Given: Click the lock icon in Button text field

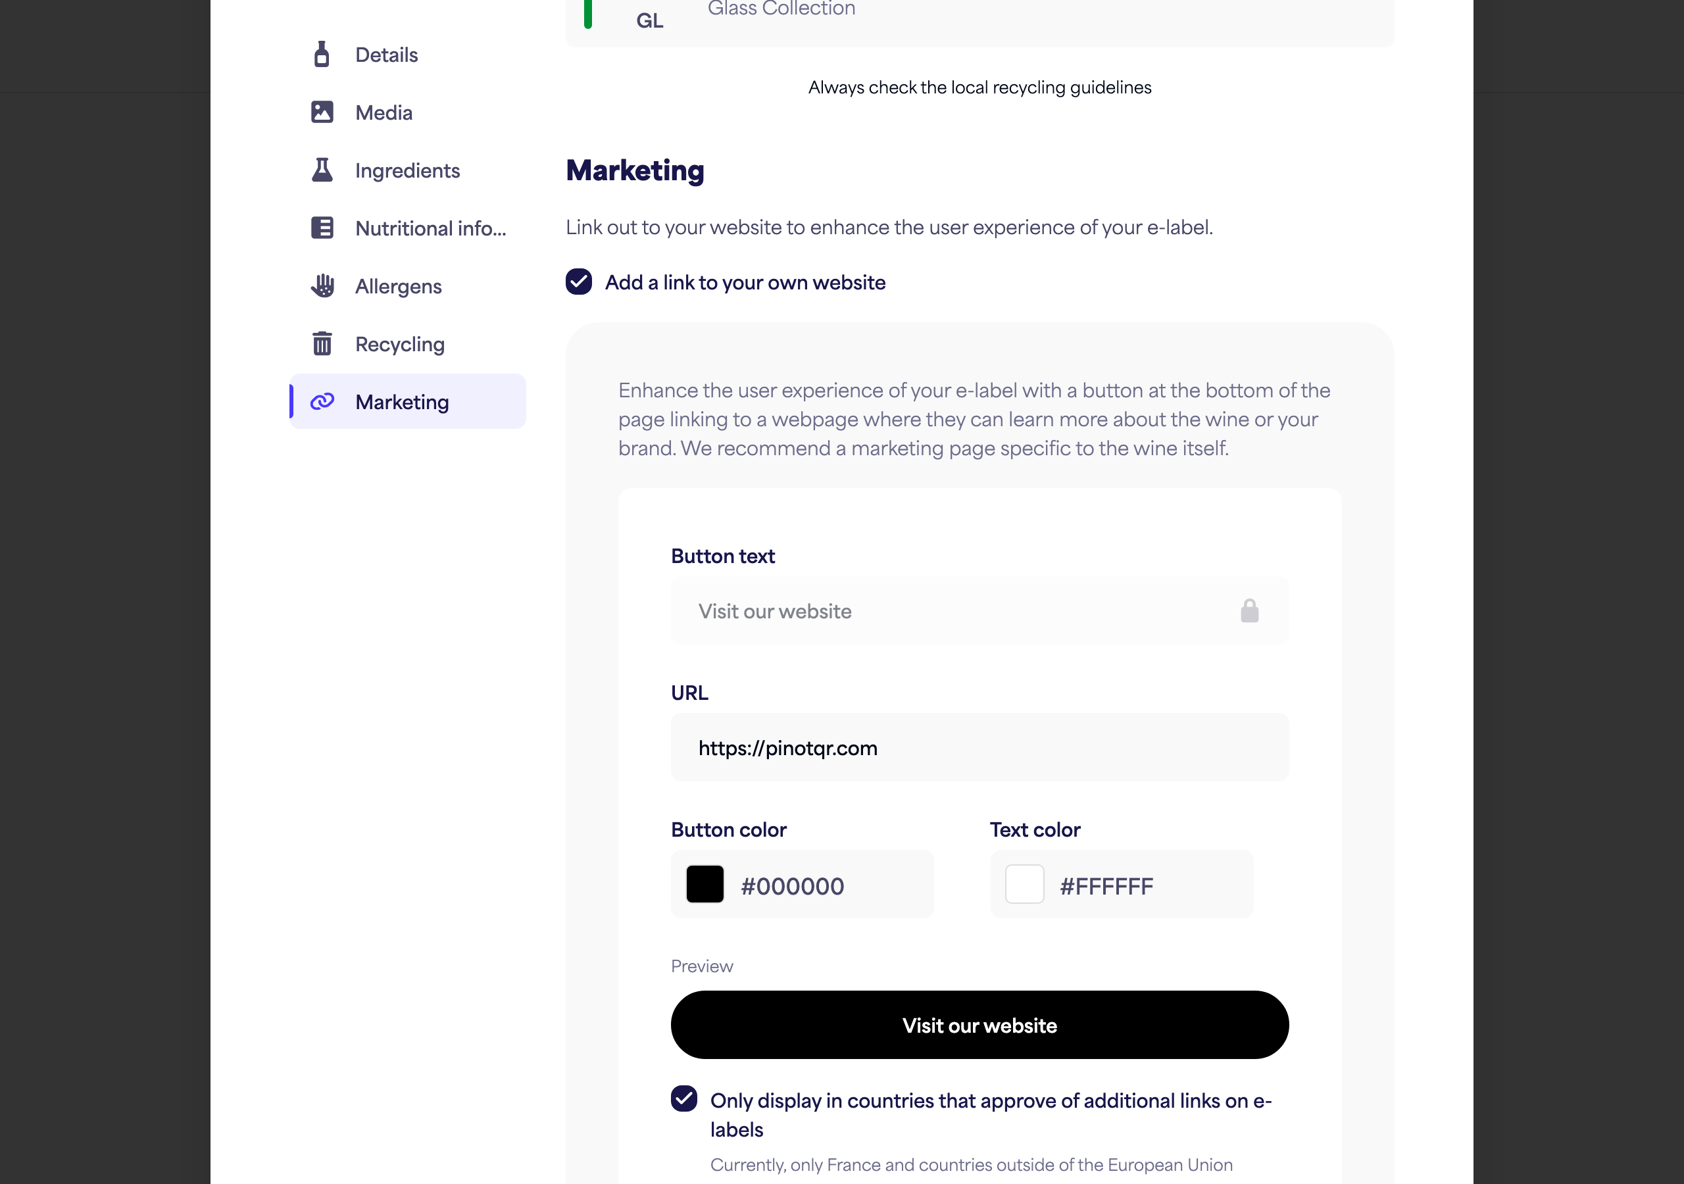Looking at the screenshot, I should click(x=1249, y=610).
